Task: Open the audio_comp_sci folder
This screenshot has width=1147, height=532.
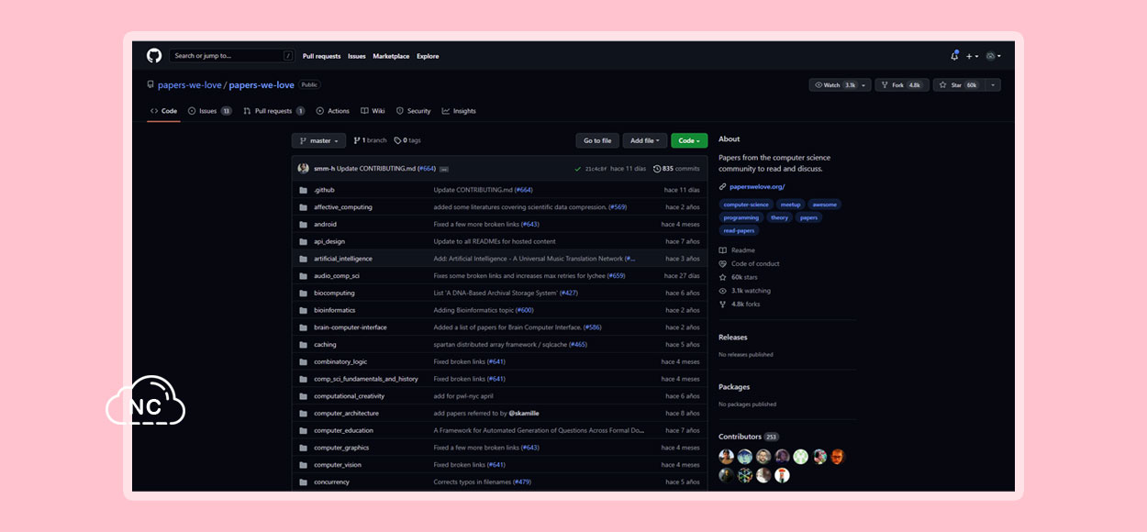Action: (337, 275)
